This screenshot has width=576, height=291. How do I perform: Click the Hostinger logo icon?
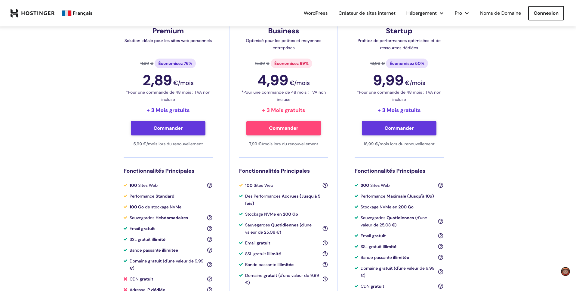pyautogui.click(x=14, y=13)
